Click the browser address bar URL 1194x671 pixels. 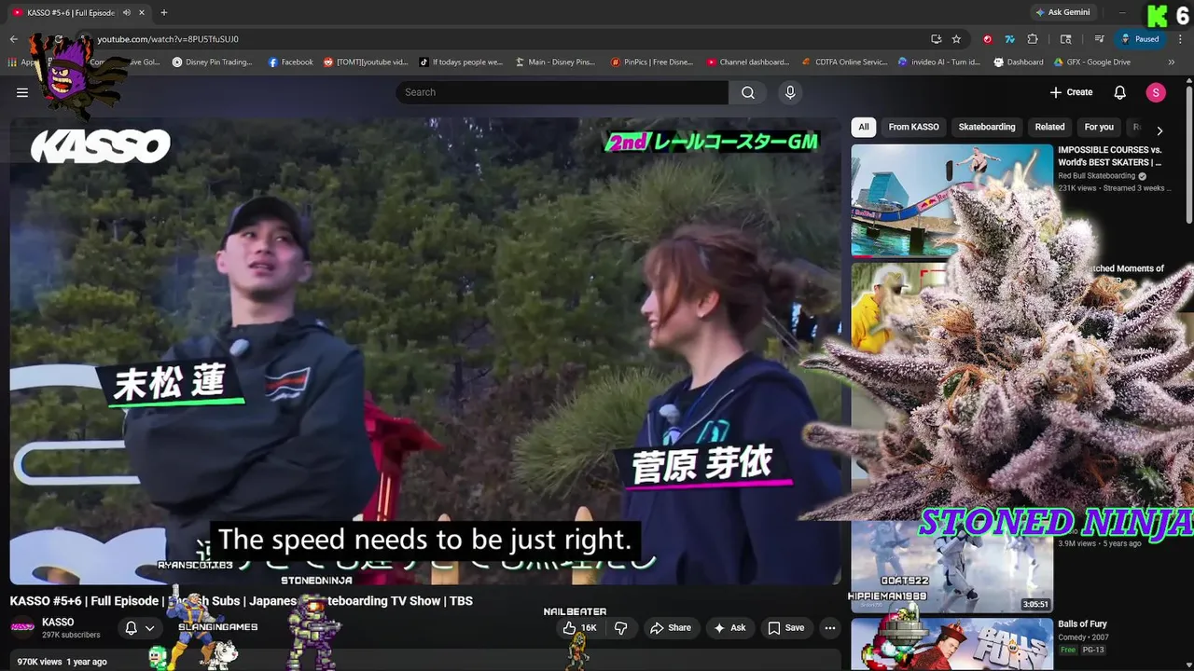[x=168, y=39]
